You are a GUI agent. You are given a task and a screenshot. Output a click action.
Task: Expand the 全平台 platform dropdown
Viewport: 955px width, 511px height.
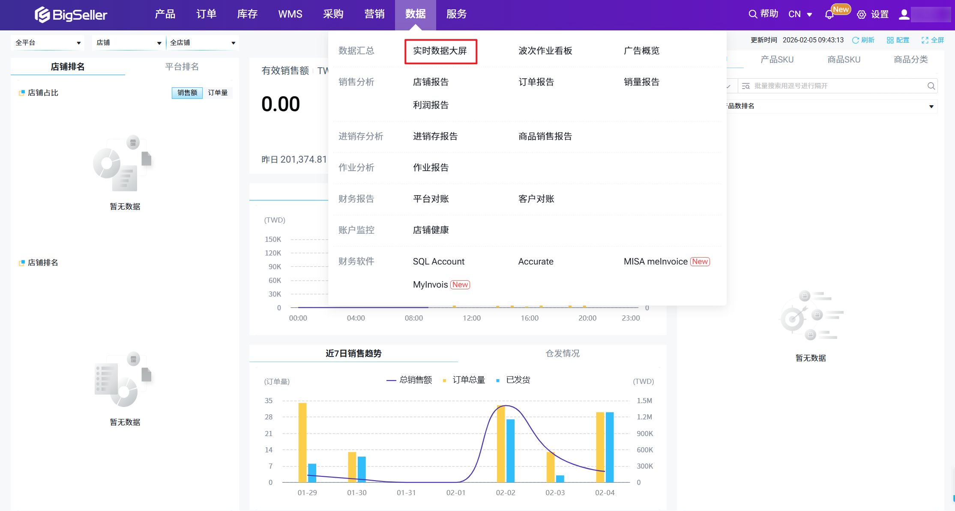(48, 43)
